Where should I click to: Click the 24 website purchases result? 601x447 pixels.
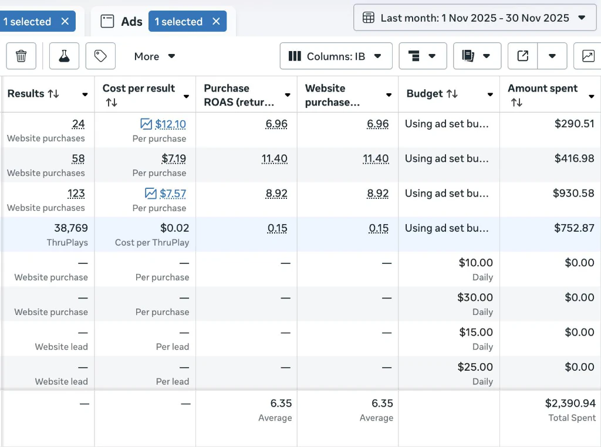(78, 124)
